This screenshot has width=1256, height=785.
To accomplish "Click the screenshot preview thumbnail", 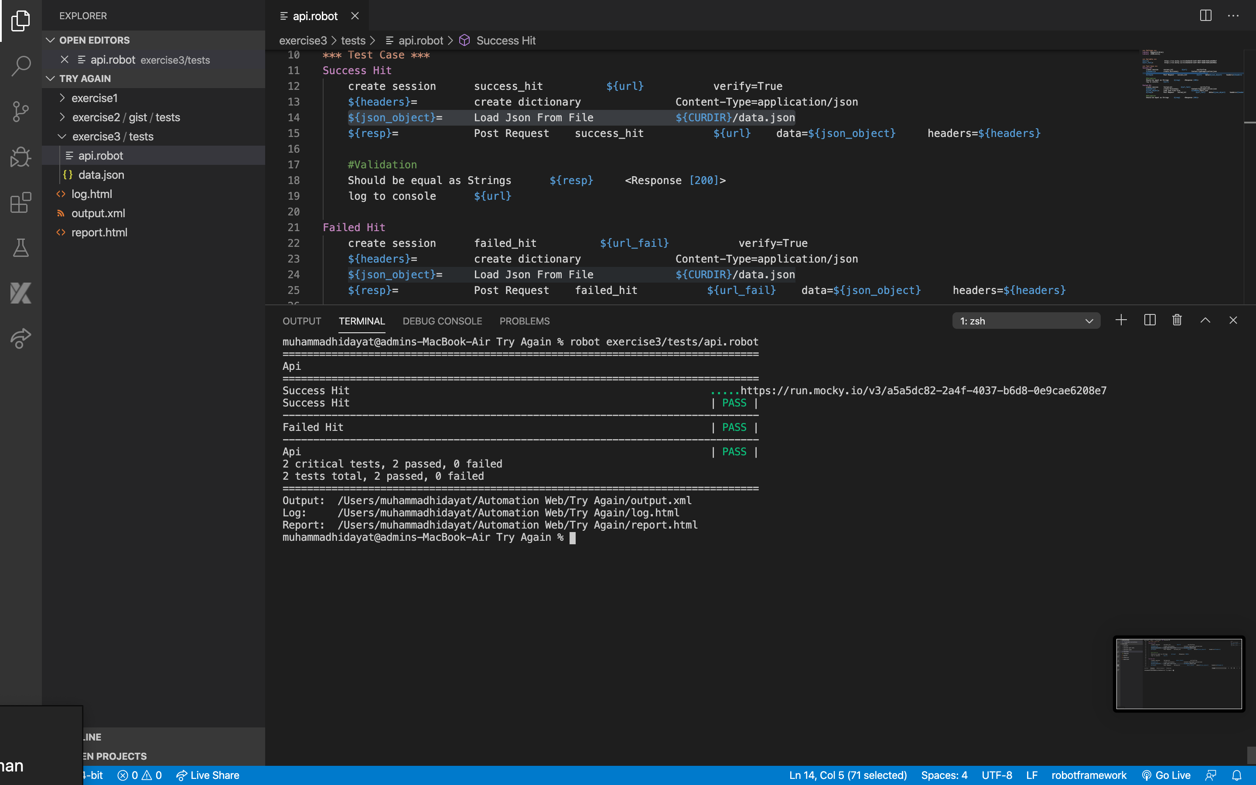I will [x=1179, y=673].
